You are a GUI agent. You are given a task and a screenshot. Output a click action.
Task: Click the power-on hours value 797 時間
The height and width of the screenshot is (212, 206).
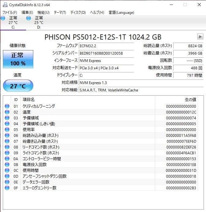click(188, 75)
